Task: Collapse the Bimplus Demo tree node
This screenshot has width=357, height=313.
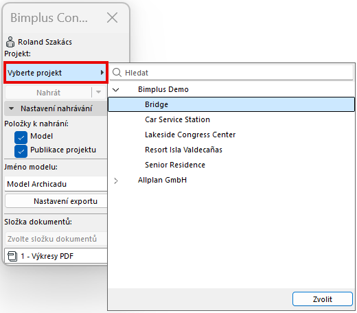Action: (116, 89)
